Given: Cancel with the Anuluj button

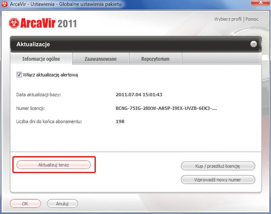Looking at the screenshot, I should (62, 204).
